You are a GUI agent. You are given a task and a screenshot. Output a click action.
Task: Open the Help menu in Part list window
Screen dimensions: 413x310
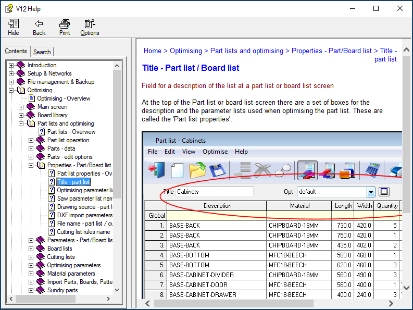click(241, 152)
